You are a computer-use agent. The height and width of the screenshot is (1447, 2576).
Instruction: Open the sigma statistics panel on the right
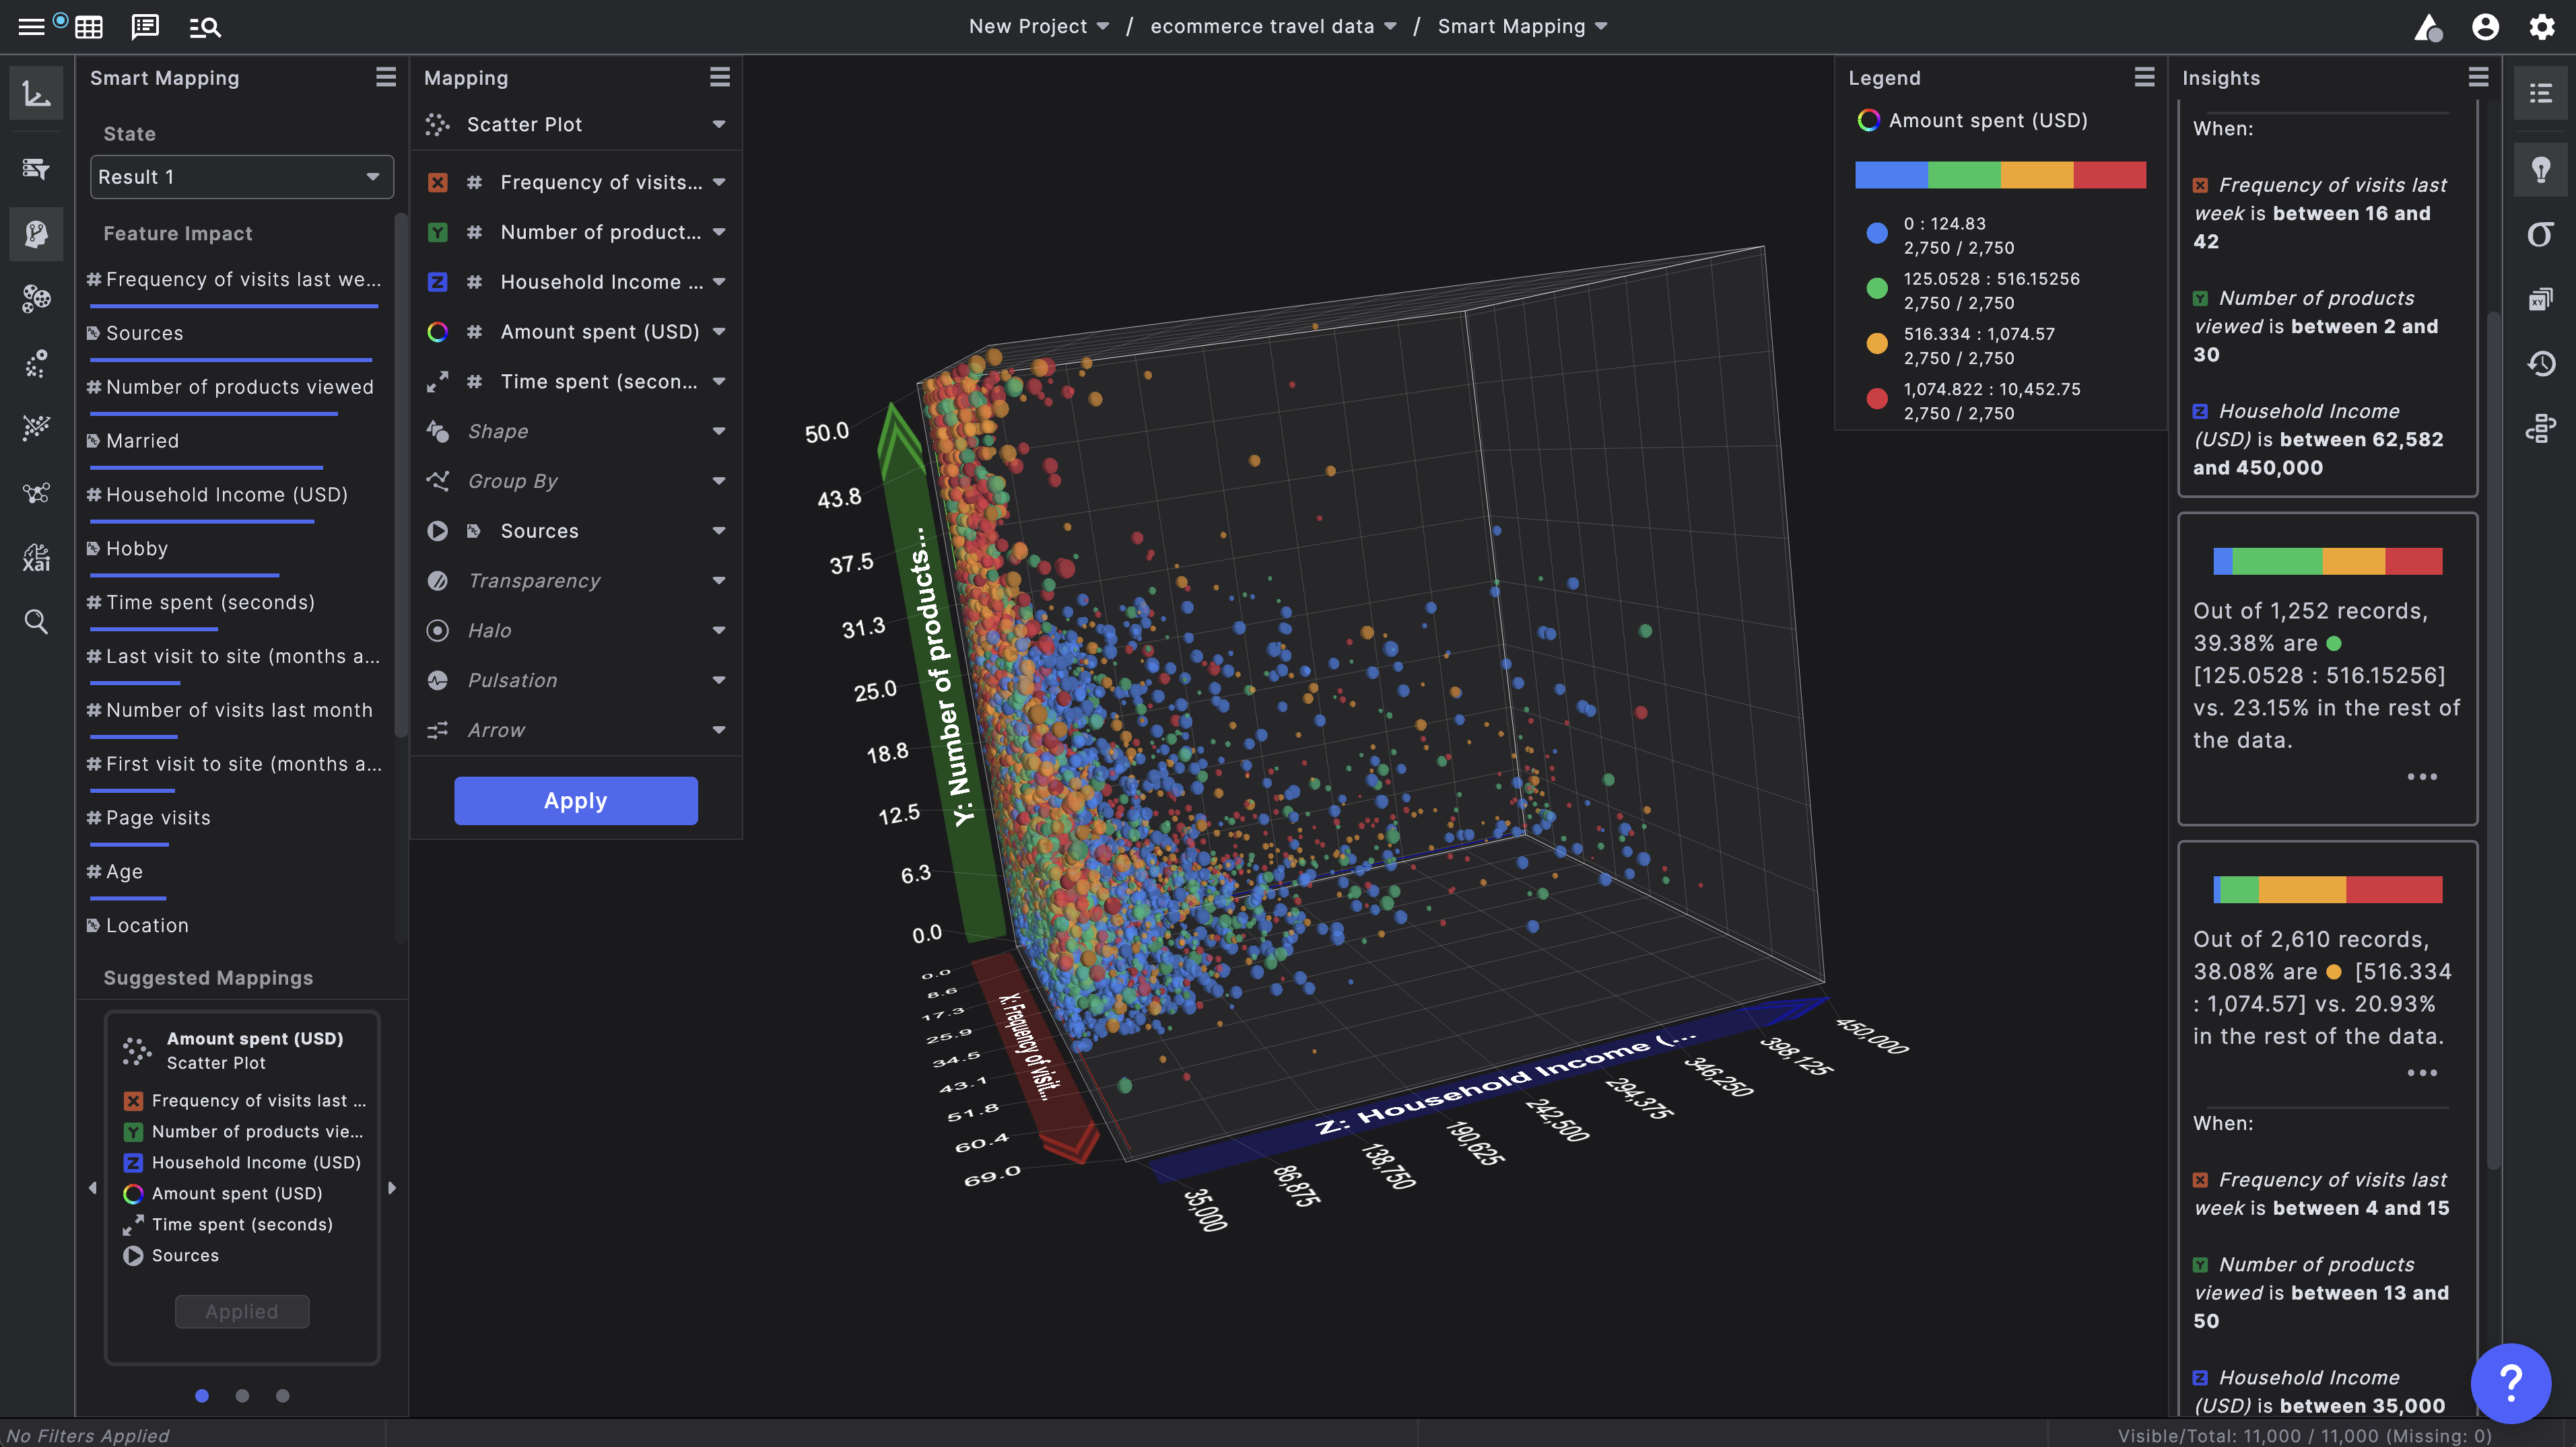click(x=2540, y=234)
